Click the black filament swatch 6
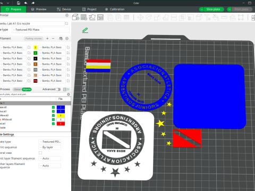The image size is (255, 191). click(x=36, y=58)
